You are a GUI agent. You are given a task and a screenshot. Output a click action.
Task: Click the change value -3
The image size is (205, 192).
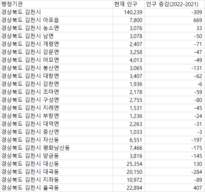200,132
